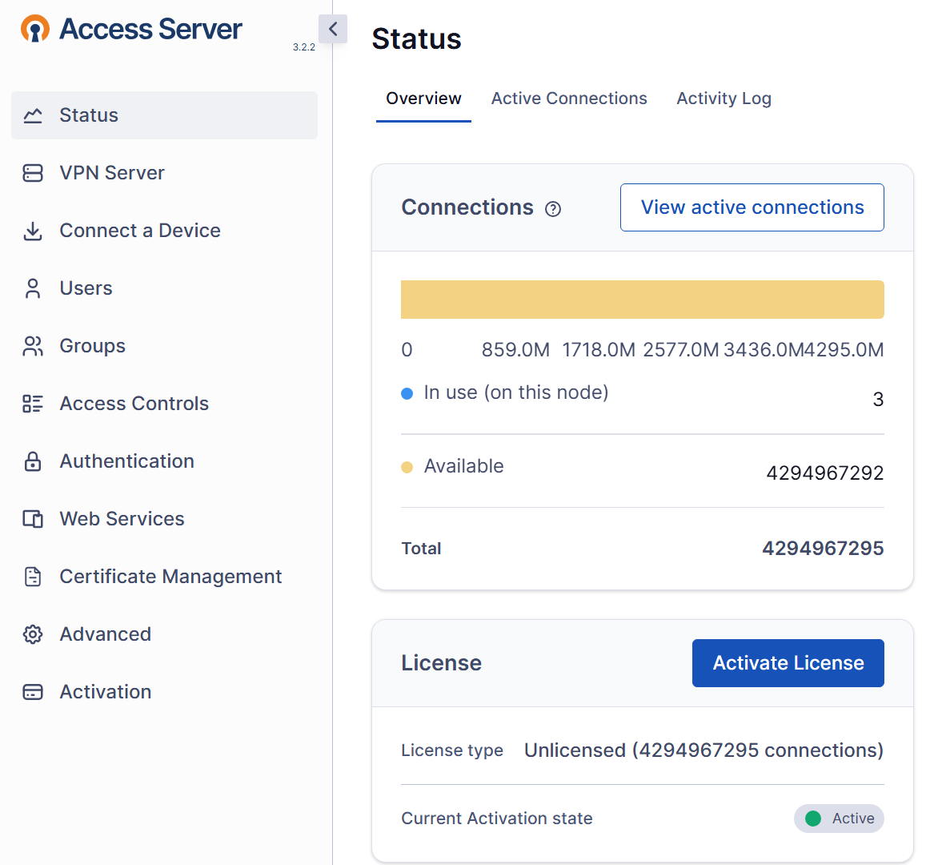The height and width of the screenshot is (865, 934).
Task: Click the in-use count value 3
Action: (x=878, y=399)
